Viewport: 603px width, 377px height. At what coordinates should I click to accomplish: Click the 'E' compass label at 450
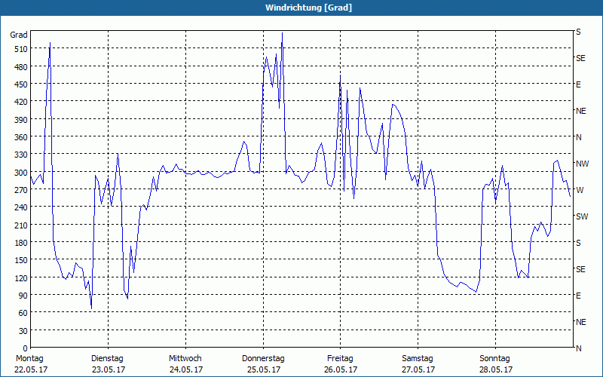coord(578,84)
